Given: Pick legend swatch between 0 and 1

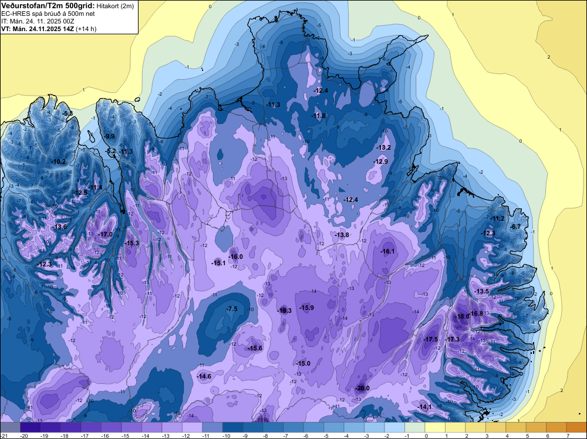Looking at the screenshot, I should 435,427.
